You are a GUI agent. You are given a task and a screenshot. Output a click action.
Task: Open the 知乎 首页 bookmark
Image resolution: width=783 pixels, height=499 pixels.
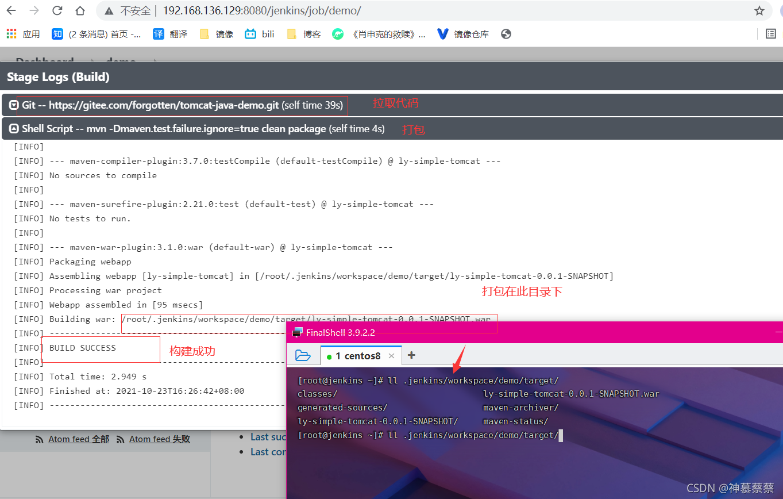[x=97, y=34]
